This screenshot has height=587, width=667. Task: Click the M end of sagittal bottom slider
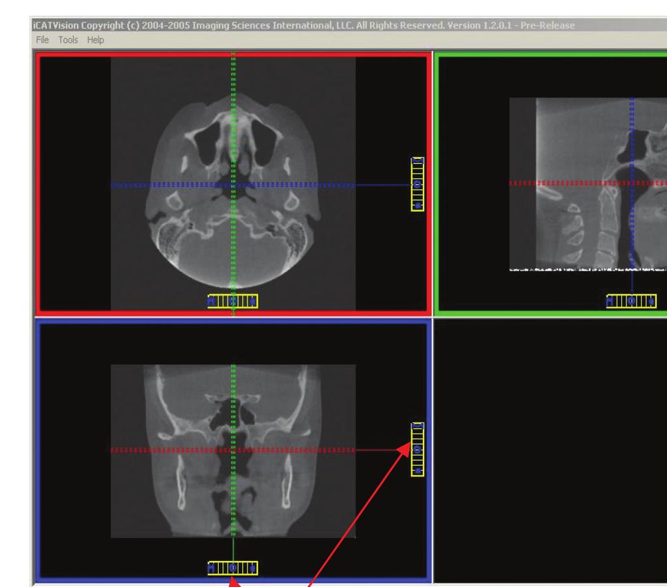(x=610, y=301)
